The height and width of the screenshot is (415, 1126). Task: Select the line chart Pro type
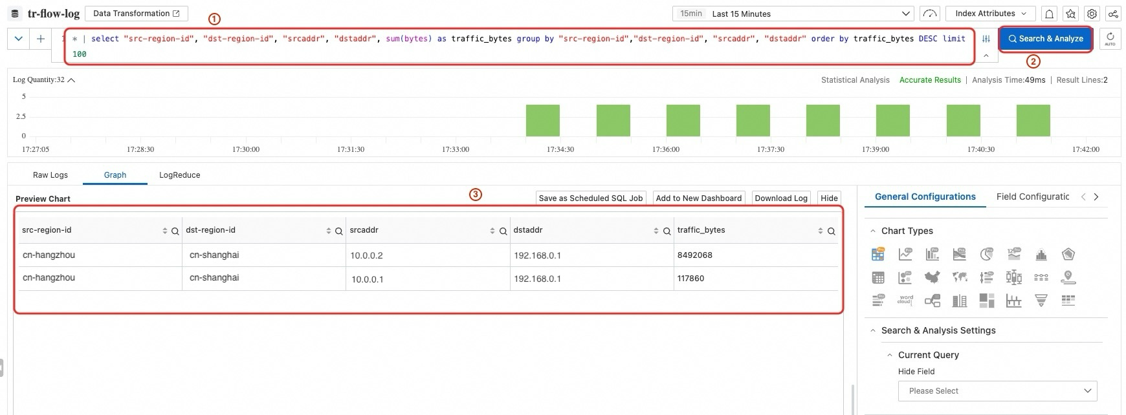click(905, 254)
